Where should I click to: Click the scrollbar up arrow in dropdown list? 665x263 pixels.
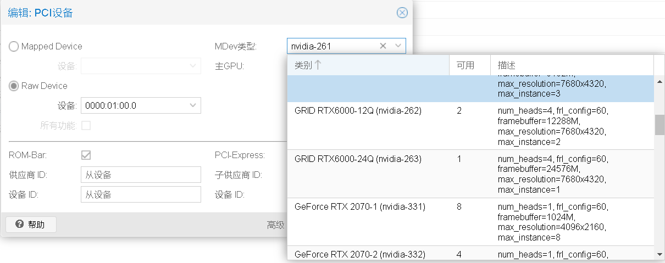660,81
